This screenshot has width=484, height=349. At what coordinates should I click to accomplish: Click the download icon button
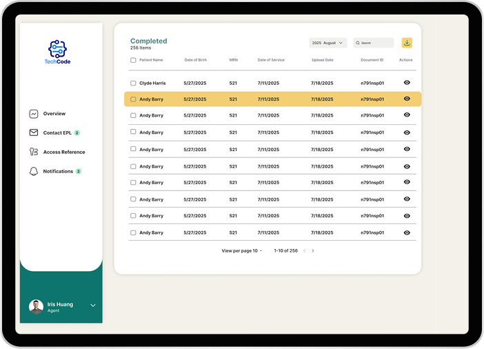(x=407, y=43)
